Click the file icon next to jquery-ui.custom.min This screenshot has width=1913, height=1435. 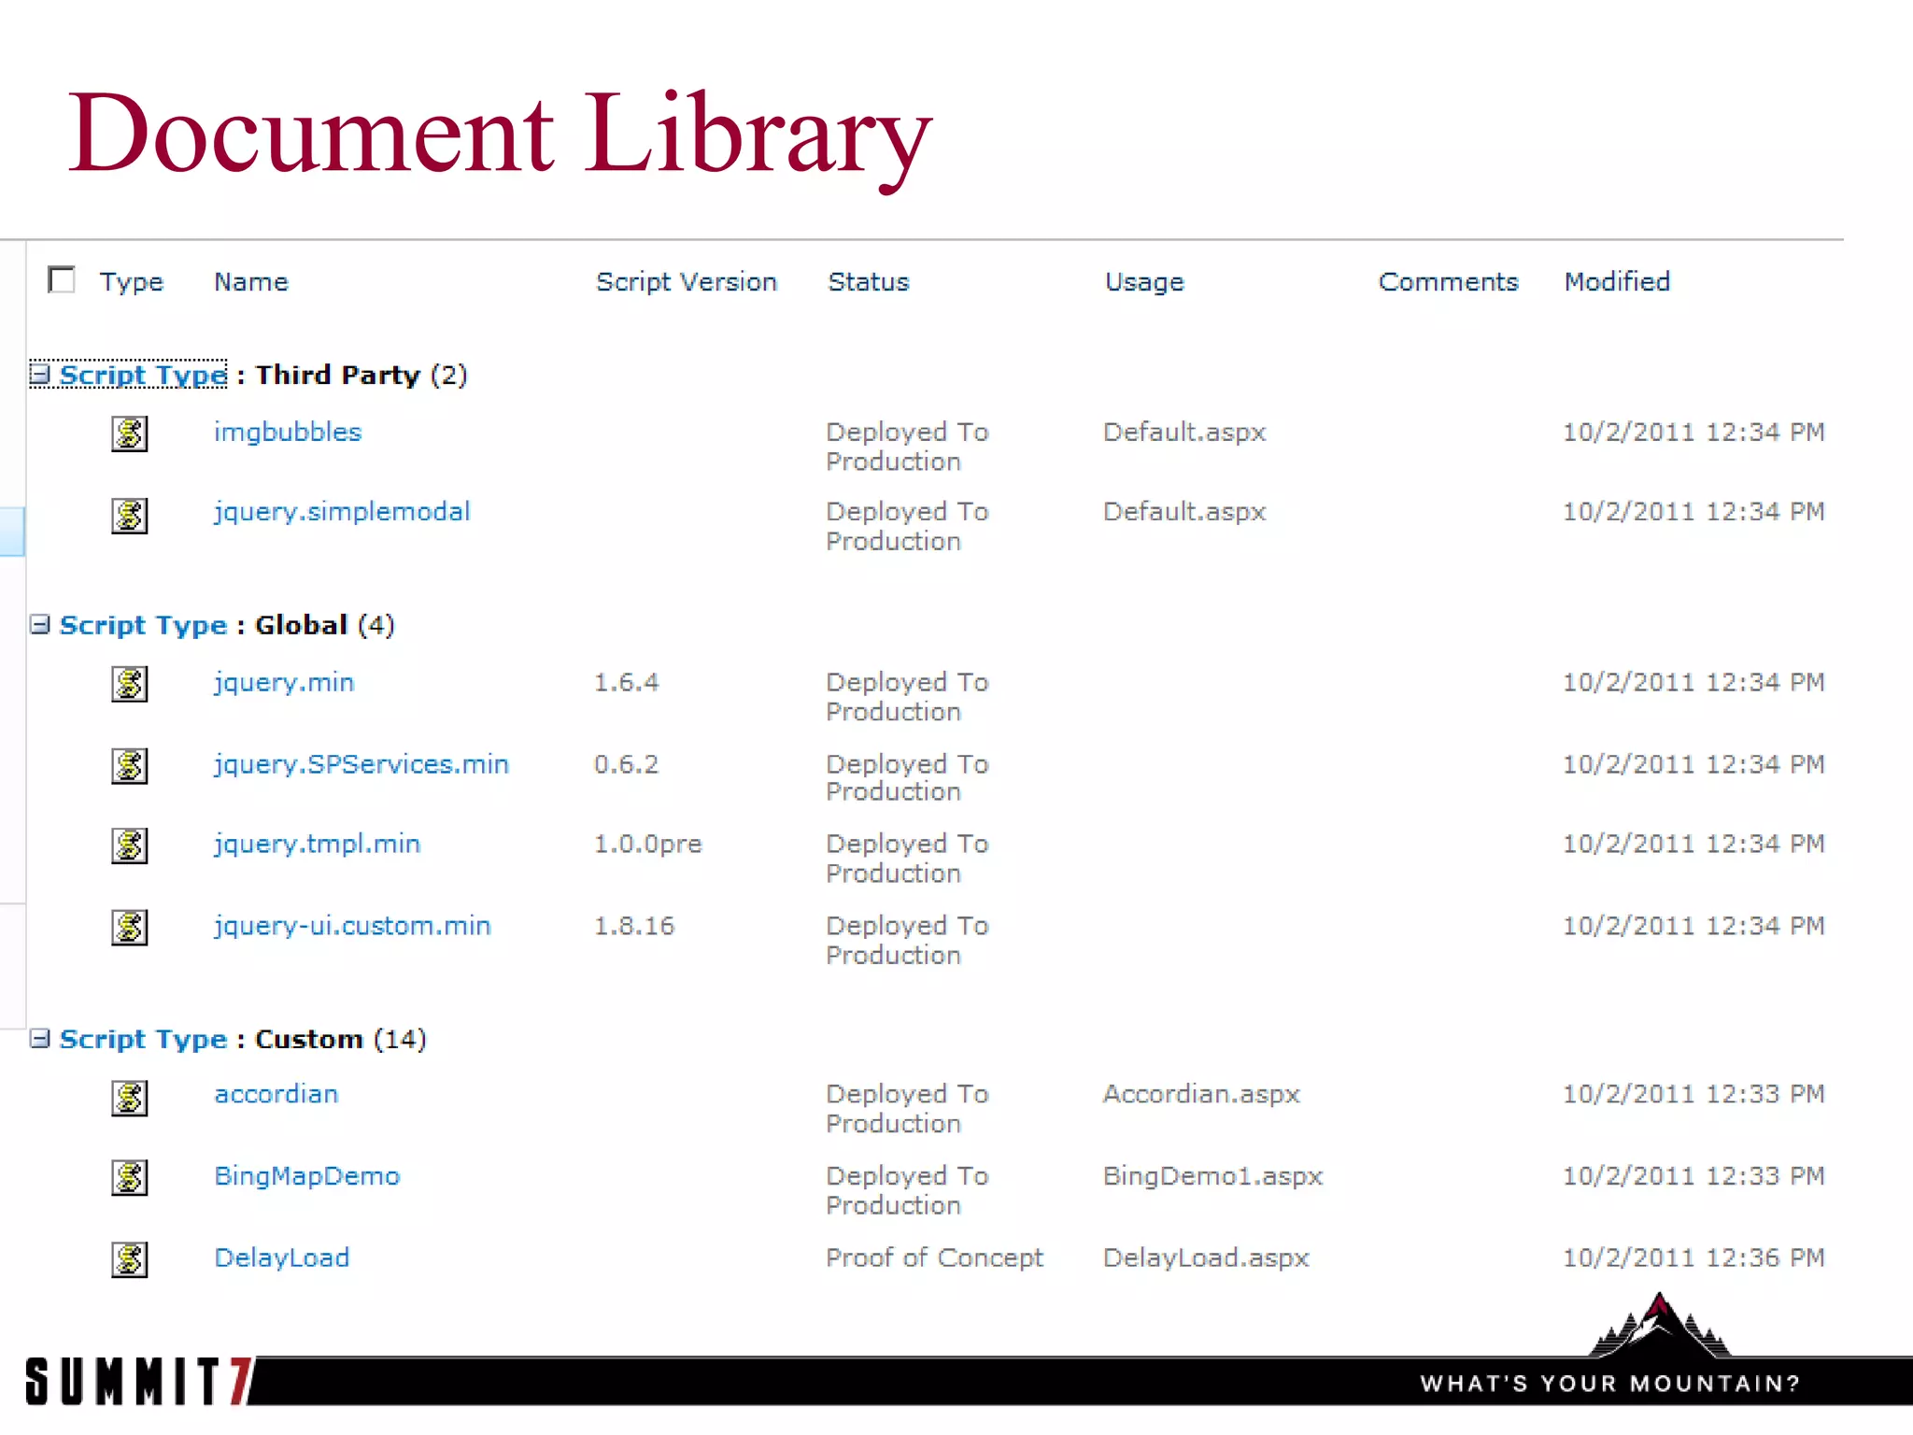[x=130, y=928]
